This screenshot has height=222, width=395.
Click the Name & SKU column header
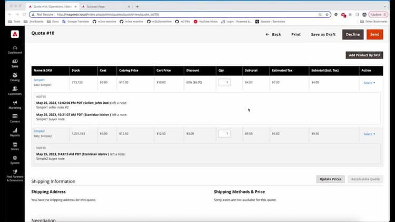[x=50, y=71]
